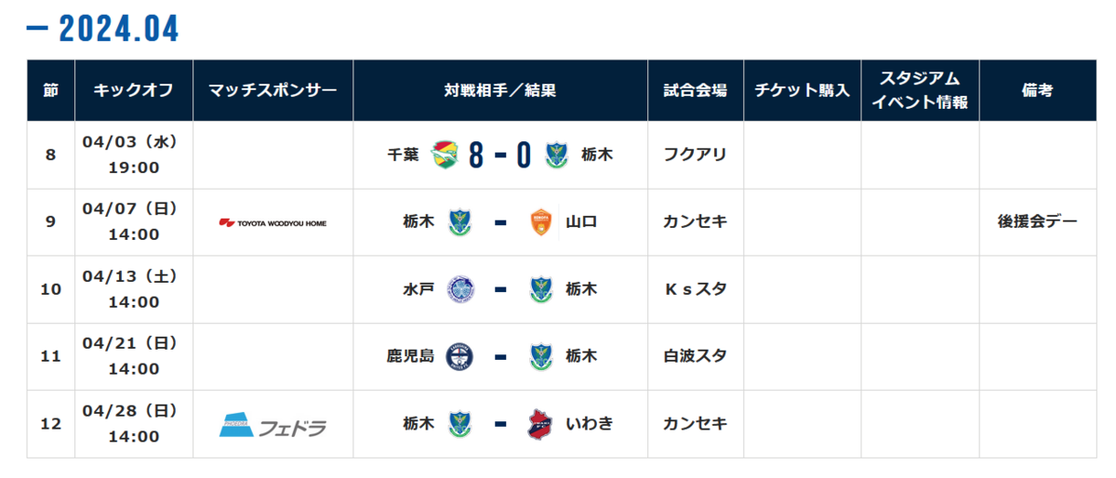Image resolution: width=1116 pixels, height=478 pixels.
Task: Open the フェドラ sponsor logo
Action: click(272, 425)
